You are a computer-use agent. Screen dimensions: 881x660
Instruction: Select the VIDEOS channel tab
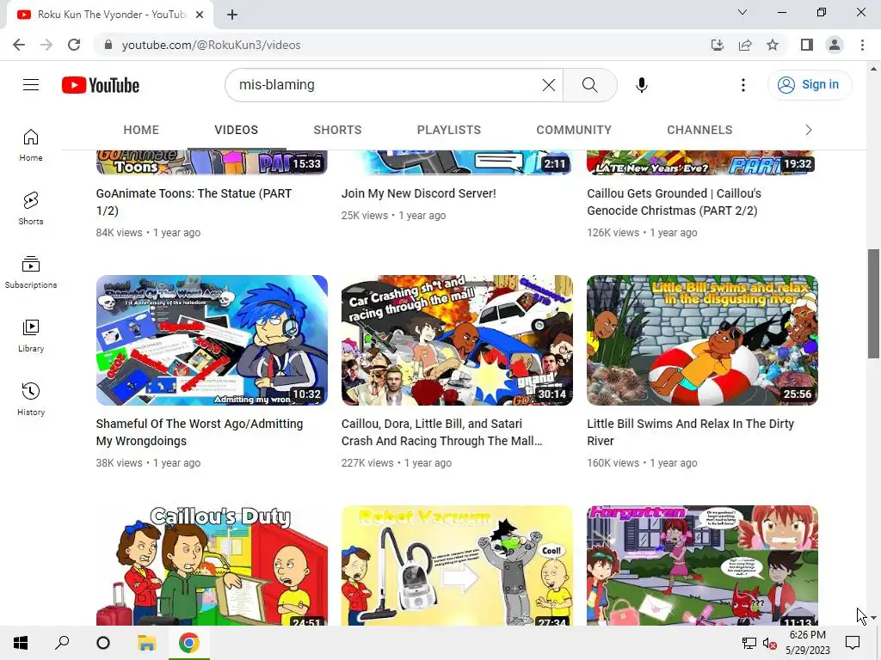tap(236, 130)
